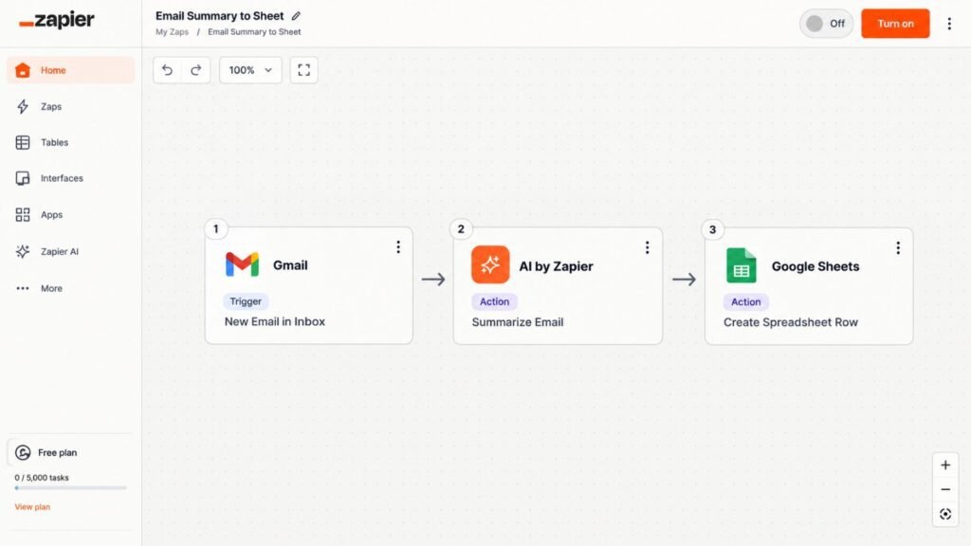Open the AI by Zapier step's three-dot menu

click(647, 247)
